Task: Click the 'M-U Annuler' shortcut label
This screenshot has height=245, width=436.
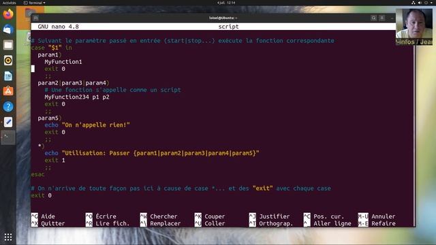Action: pos(377,216)
